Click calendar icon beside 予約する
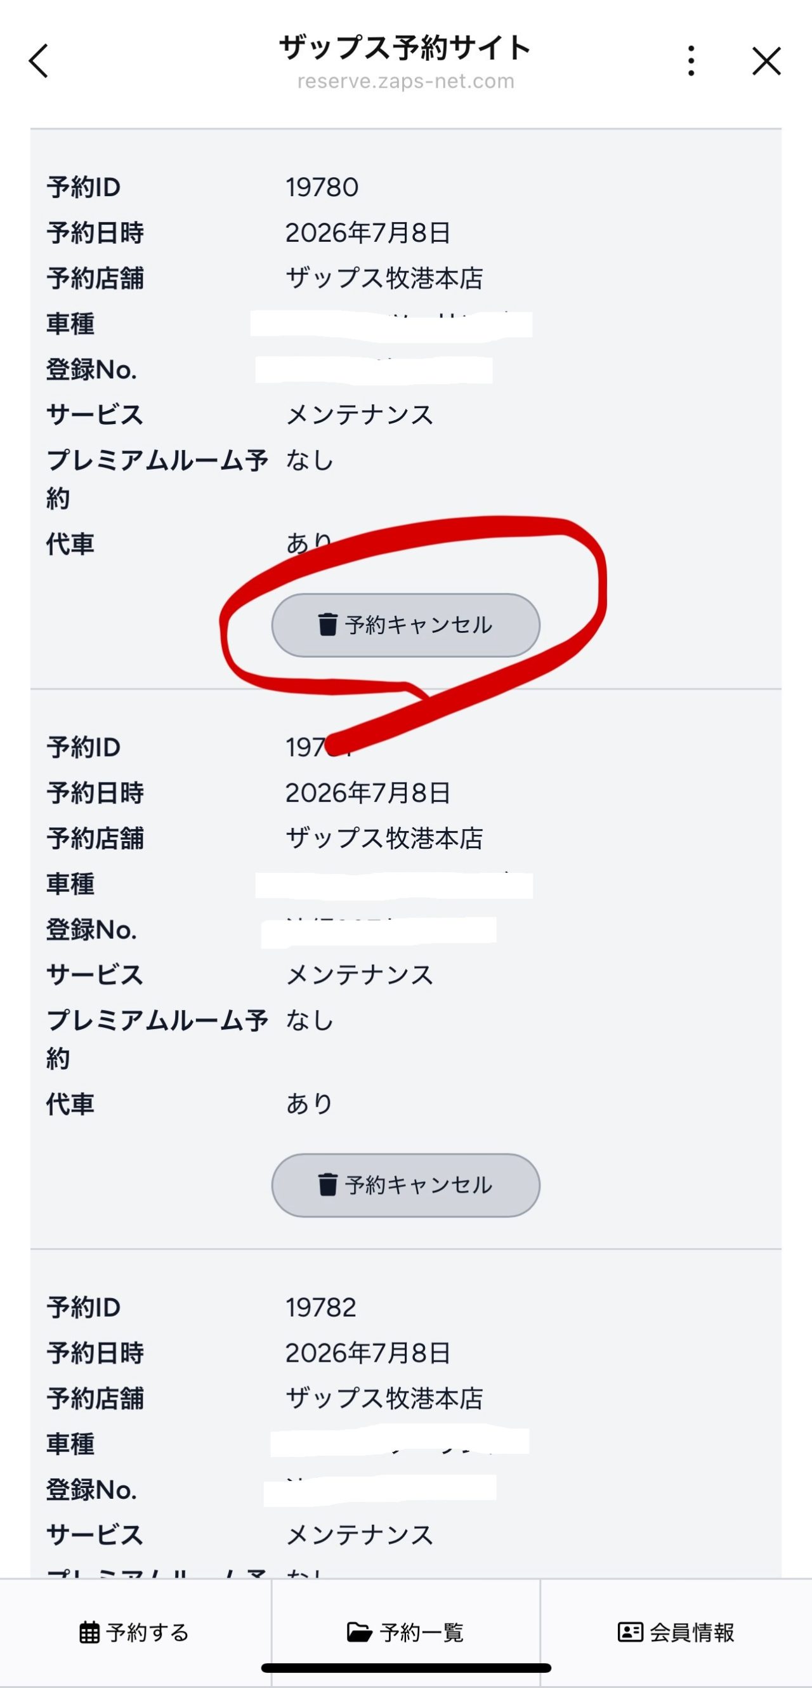This screenshot has height=1688, width=812. point(89,1632)
